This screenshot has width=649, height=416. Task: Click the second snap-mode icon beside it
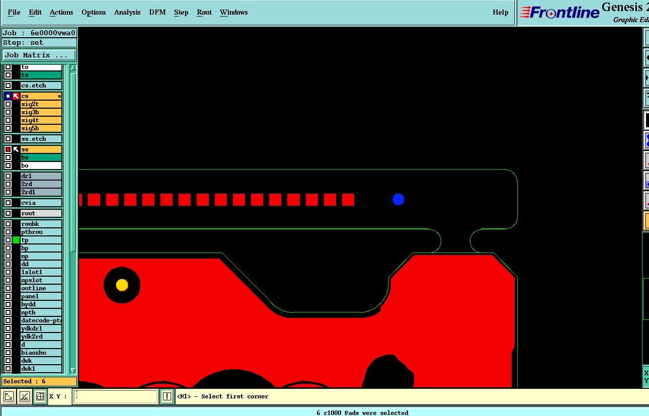[x=24, y=396]
